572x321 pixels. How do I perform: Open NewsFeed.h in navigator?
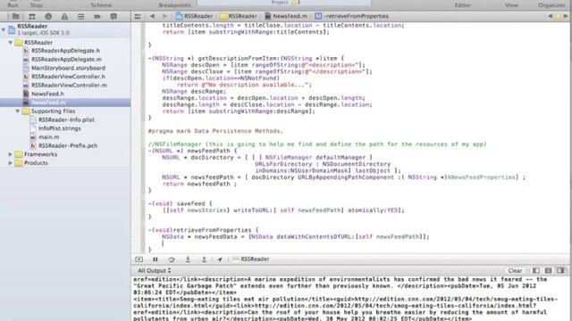click(x=47, y=94)
